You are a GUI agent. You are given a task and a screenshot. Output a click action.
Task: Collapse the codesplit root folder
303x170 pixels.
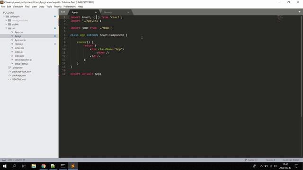click(x=4, y=17)
